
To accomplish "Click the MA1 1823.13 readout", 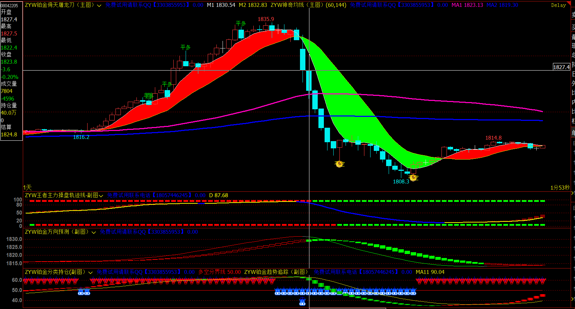I will (x=467, y=5).
